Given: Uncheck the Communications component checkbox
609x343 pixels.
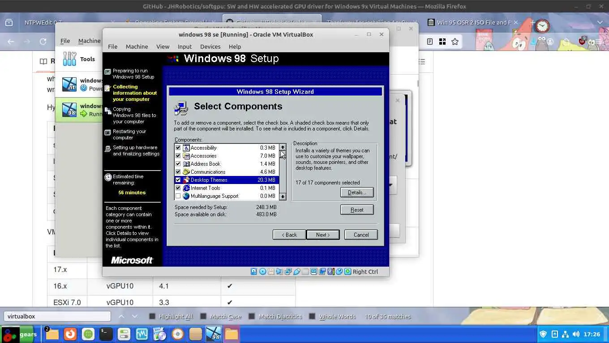Looking at the screenshot, I should point(178,172).
